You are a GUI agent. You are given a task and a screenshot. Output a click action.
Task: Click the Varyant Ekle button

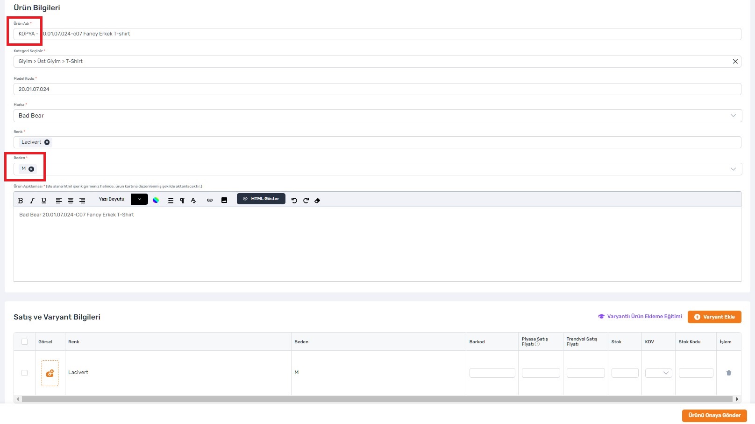[714, 317]
